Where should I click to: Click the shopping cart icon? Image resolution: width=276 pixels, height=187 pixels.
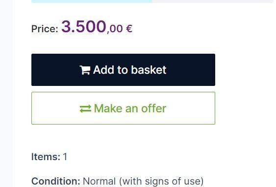tap(85, 70)
